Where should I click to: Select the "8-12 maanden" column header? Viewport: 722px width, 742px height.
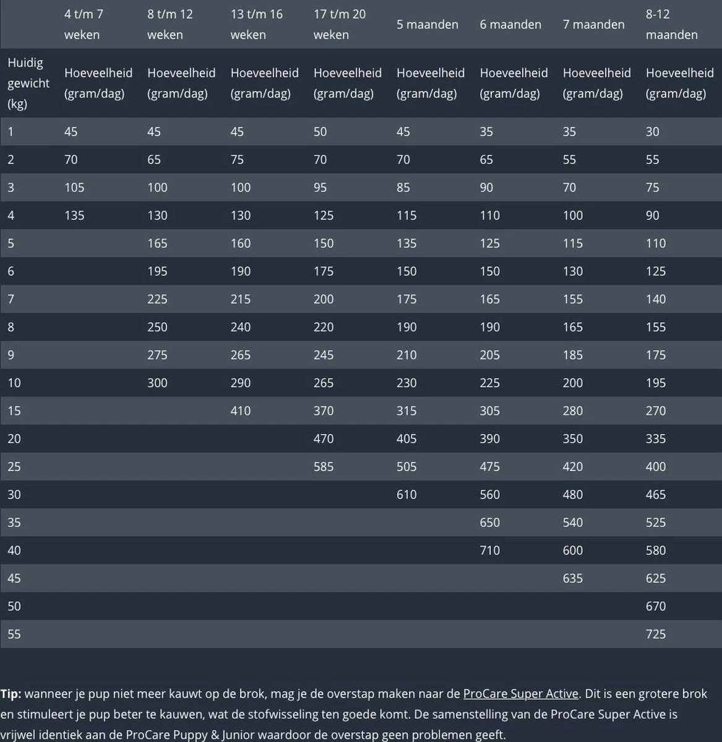click(x=671, y=24)
